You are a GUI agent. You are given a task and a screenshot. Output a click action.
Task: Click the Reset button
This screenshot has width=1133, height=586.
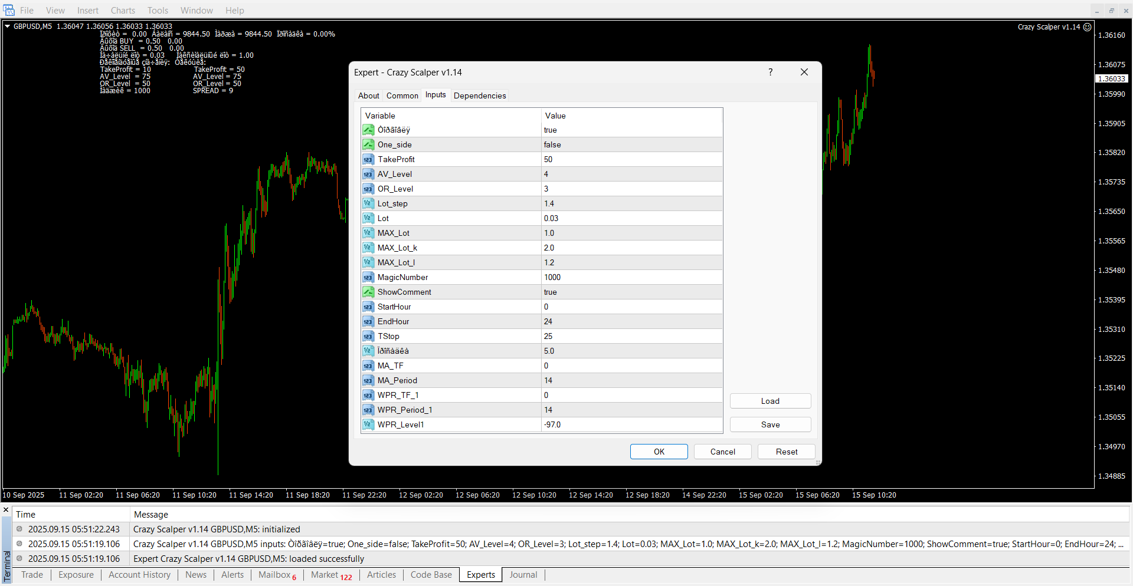(x=786, y=452)
